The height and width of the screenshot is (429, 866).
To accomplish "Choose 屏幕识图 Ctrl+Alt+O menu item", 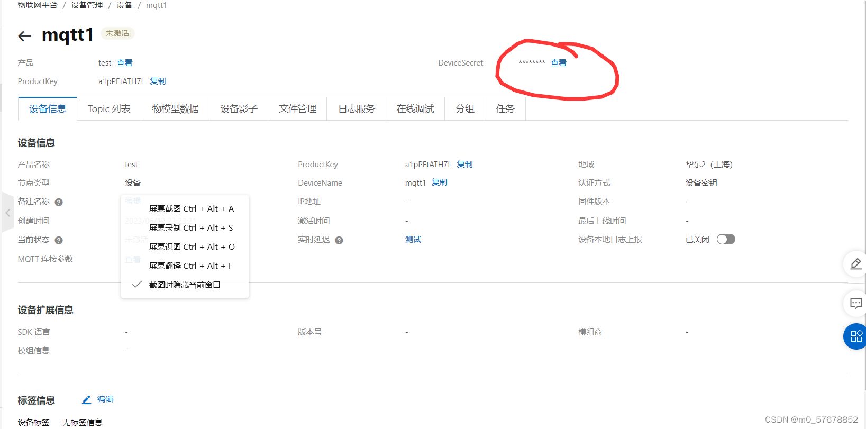I will coord(185,247).
